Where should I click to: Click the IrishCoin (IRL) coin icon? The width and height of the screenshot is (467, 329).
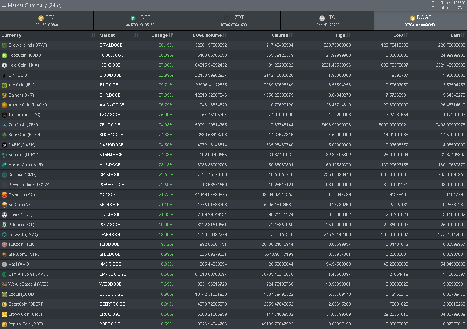pos(4,85)
